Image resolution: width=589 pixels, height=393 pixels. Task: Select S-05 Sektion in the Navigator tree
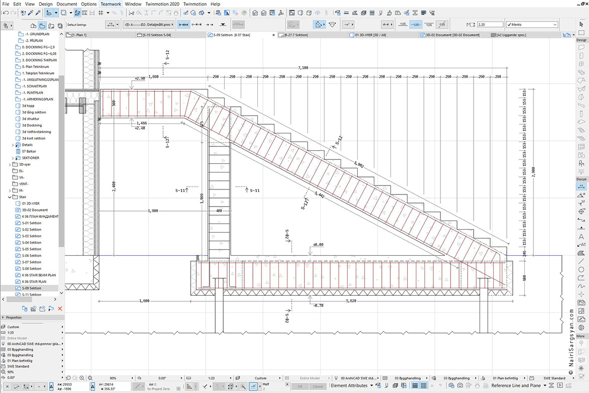point(32,249)
